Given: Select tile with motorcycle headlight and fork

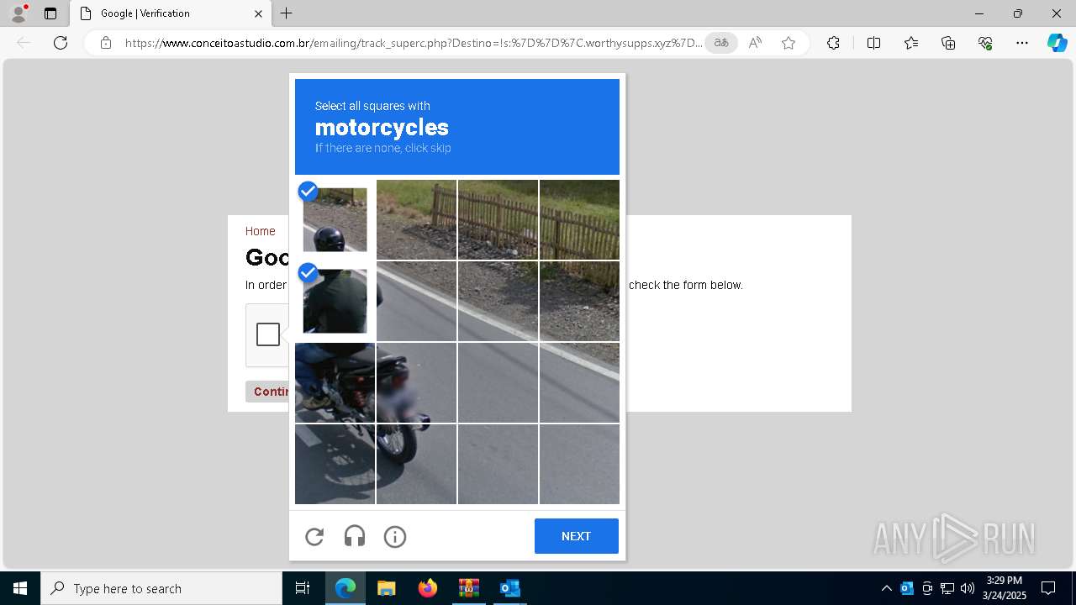Looking at the screenshot, I should [416, 382].
